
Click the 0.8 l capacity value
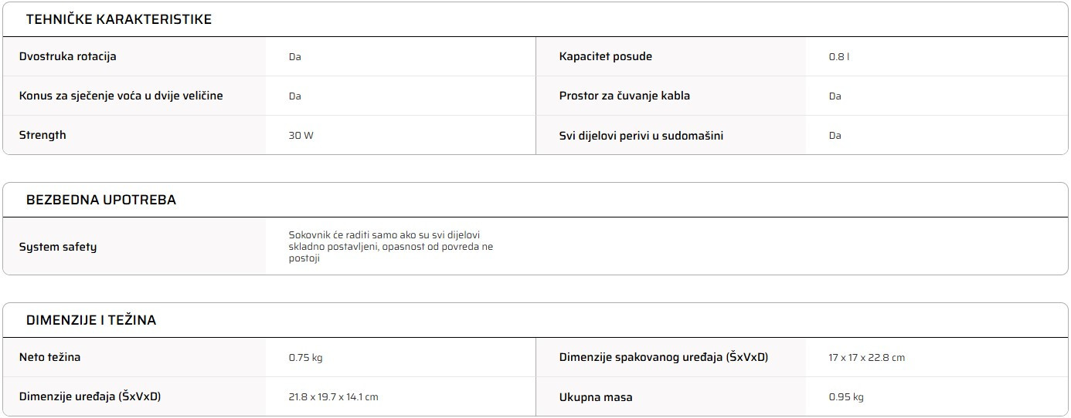pos(839,57)
